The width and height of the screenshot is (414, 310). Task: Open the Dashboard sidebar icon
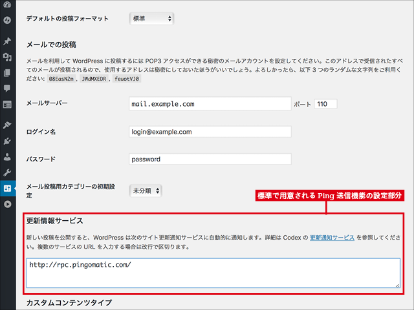[7, 5]
